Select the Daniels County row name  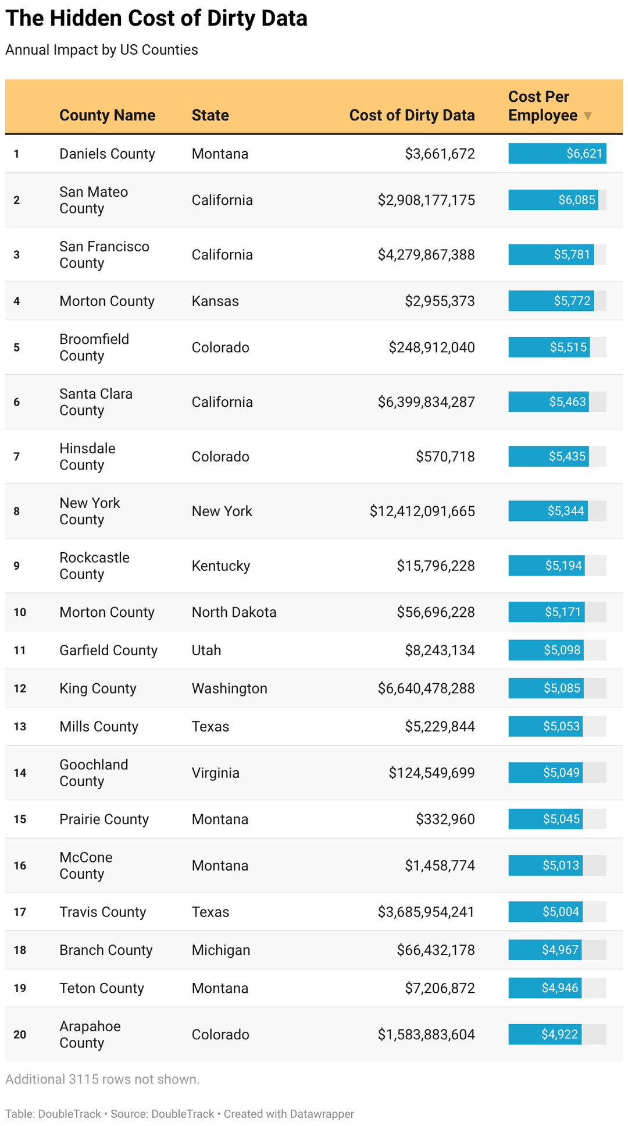pos(107,154)
